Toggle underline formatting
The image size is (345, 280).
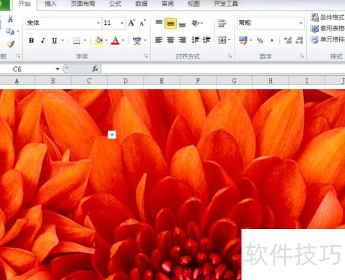pyautogui.click(x=54, y=40)
